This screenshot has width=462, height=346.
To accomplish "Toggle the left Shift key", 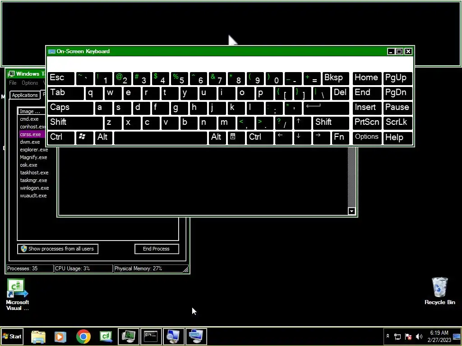I will 75,123.
